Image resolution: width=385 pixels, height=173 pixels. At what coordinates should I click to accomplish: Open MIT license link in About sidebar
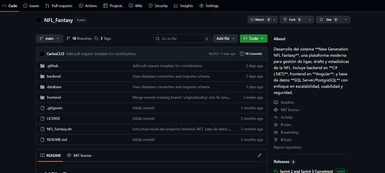[286, 110]
